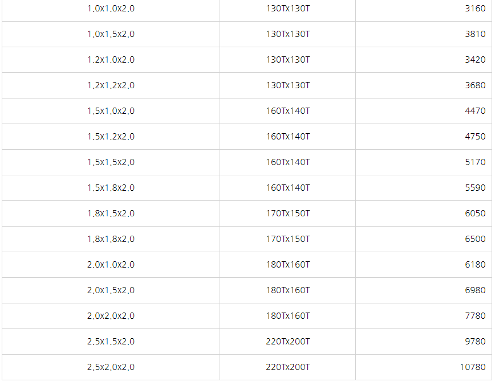Screen dimensions: 495x382
Task: Click the 2.0x1.0x2.0 size cell
Action: click(111, 265)
